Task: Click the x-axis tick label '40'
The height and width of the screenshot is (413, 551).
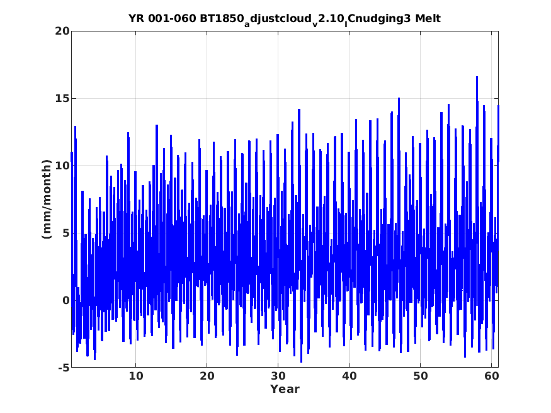Action: [349, 376]
